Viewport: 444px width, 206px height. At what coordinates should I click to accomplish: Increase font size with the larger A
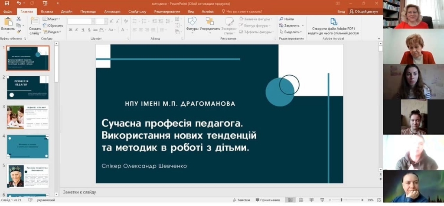click(x=111, y=21)
